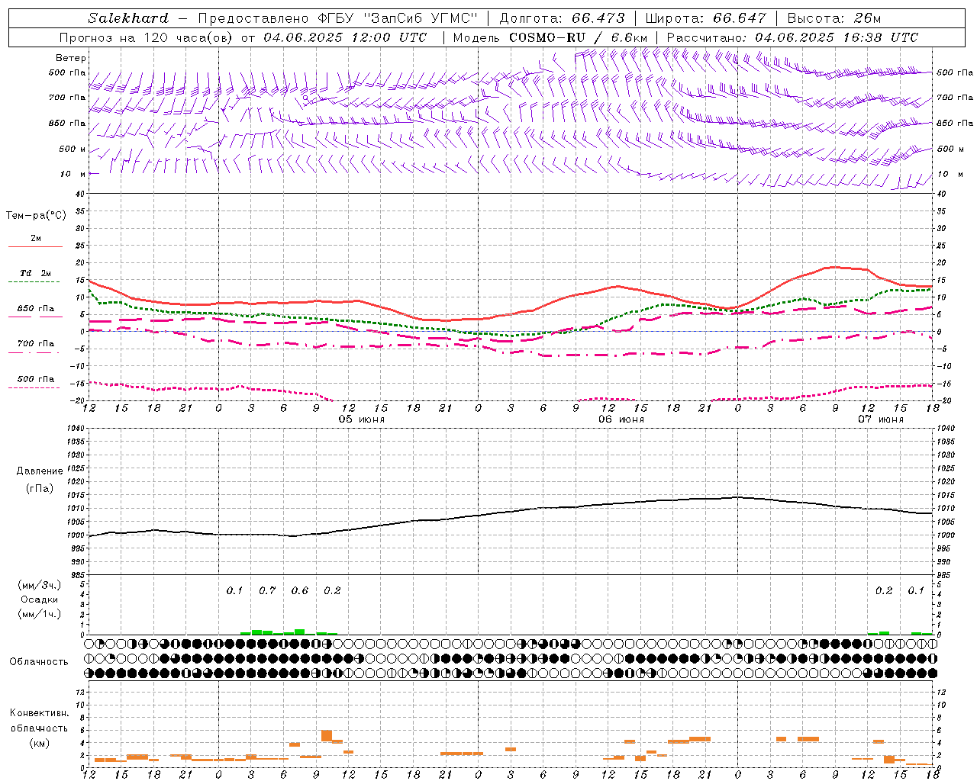
Task: Click the '(гПа)' unit label under Давление
Action: [x=40, y=488]
